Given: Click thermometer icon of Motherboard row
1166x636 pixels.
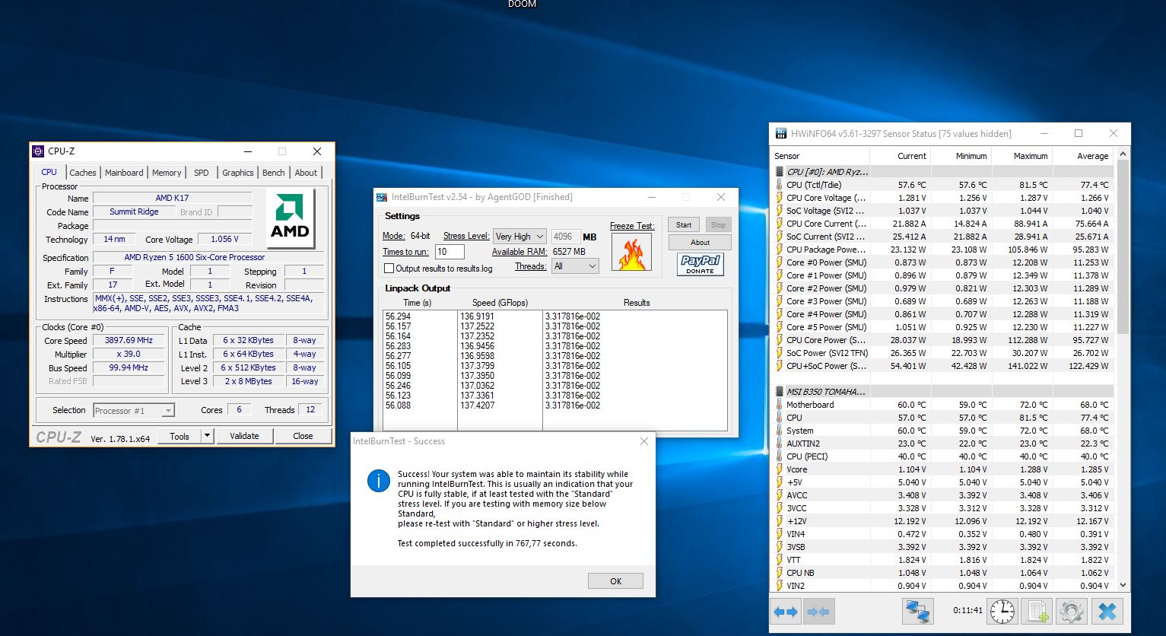Looking at the screenshot, I should (x=780, y=405).
